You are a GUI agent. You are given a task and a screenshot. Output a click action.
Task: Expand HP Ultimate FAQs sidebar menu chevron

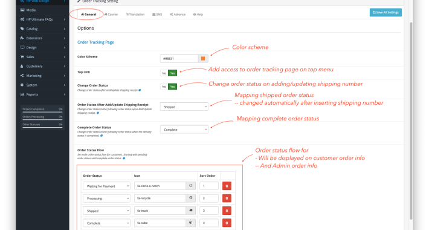[x=65, y=19]
